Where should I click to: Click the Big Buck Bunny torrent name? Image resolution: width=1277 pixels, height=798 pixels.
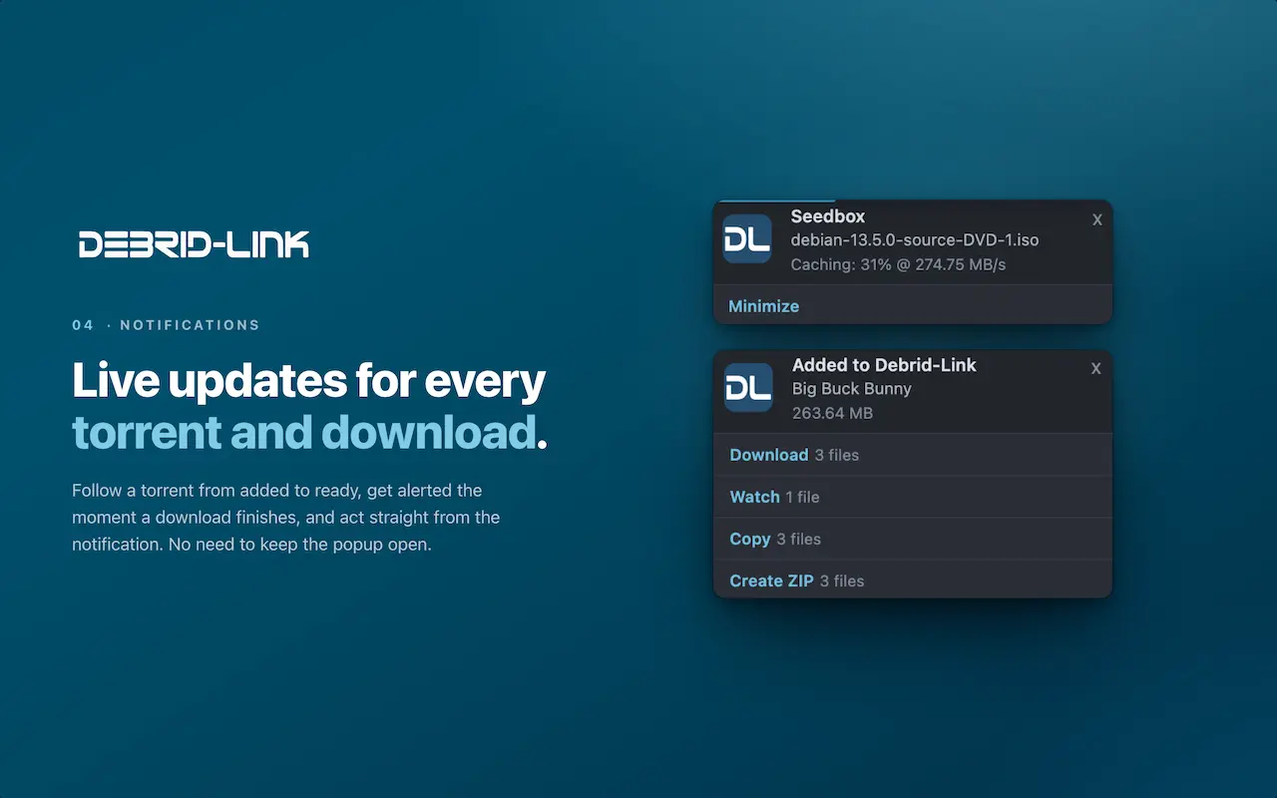point(852,389)
